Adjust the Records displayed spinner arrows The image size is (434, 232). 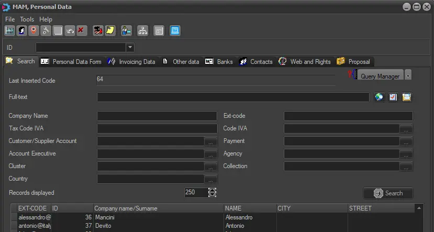click(x=212, y=192)
